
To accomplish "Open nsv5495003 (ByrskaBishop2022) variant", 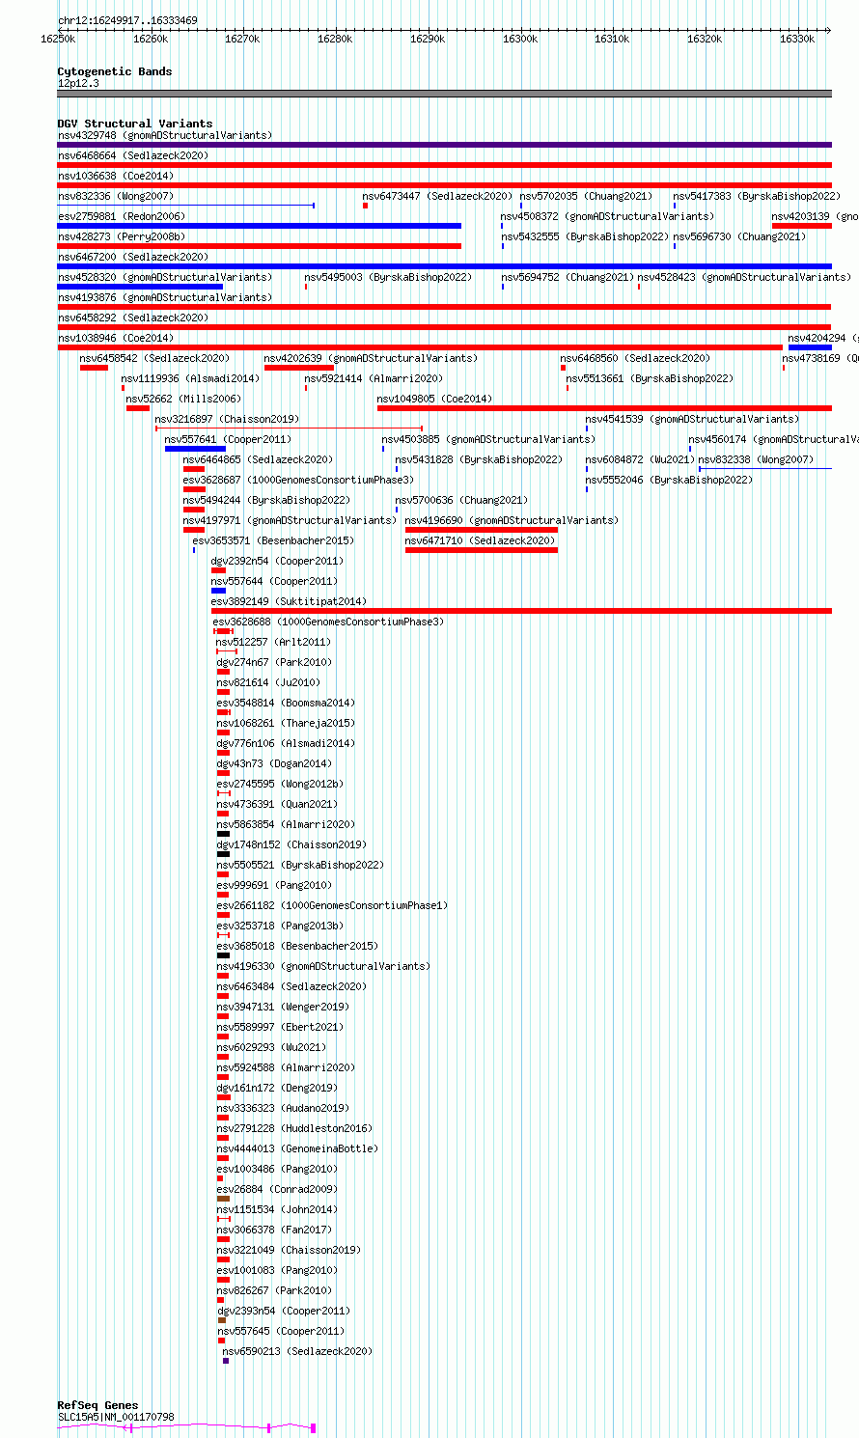I will click(388, 277).
